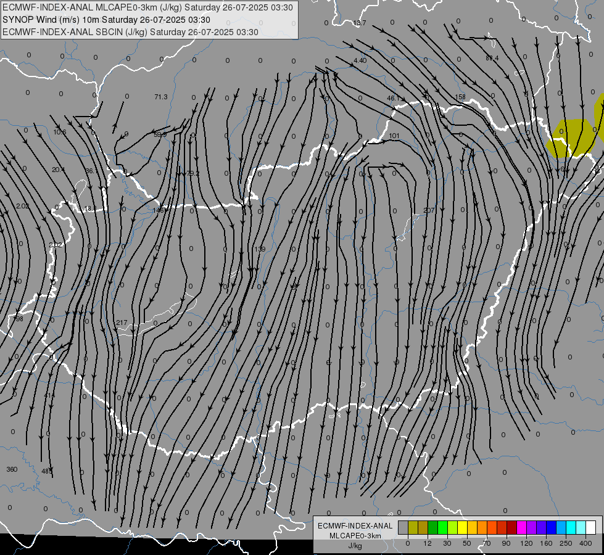Click the ECMWF-INDEX-ANAL SBCIN header line
The height and width of the screenshot is (555, 604).
tap(130, 32)
